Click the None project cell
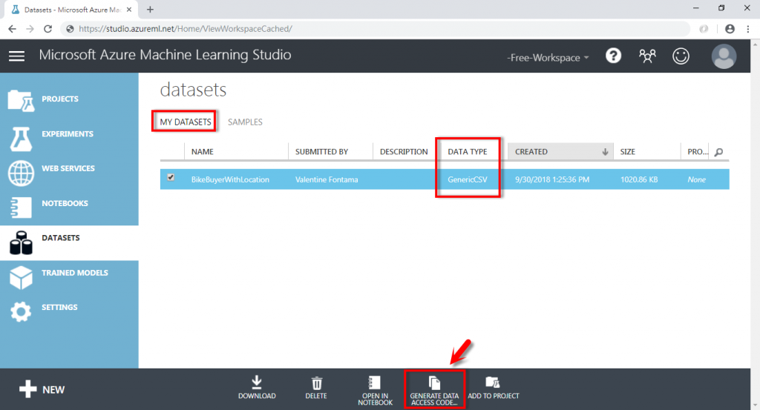760x410 pixels. coord(696,179)
